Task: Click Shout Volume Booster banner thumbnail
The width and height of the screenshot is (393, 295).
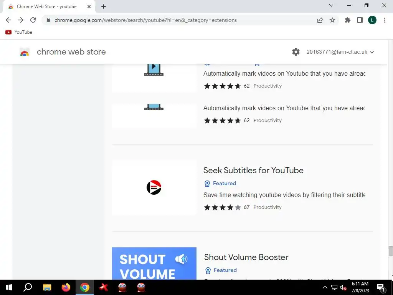Action: [154, 264]
